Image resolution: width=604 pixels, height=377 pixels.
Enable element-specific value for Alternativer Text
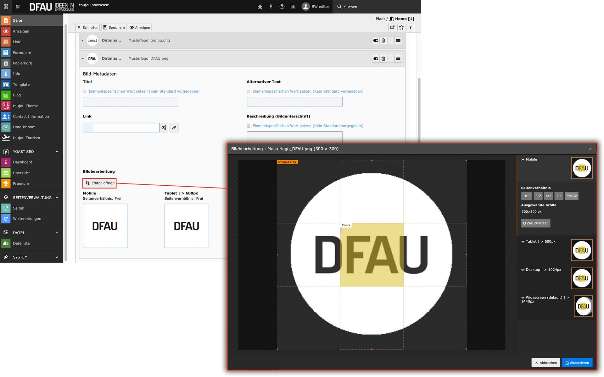click(x=249, y=92)
